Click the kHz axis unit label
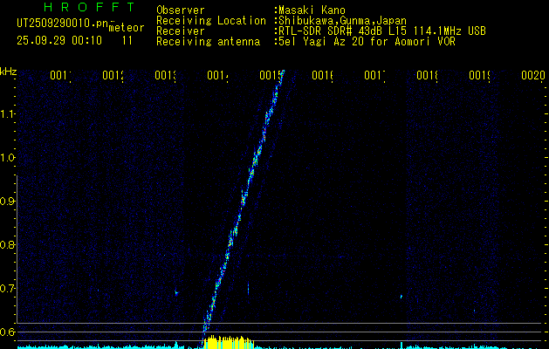 click(8, 71)
